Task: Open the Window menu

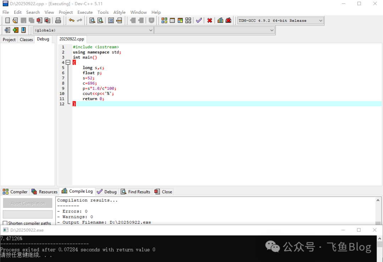Action: 139,12
